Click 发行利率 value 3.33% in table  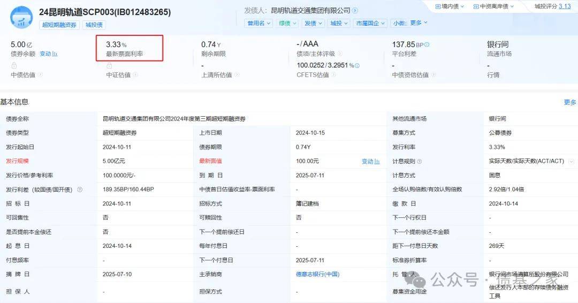click(497, 147)
